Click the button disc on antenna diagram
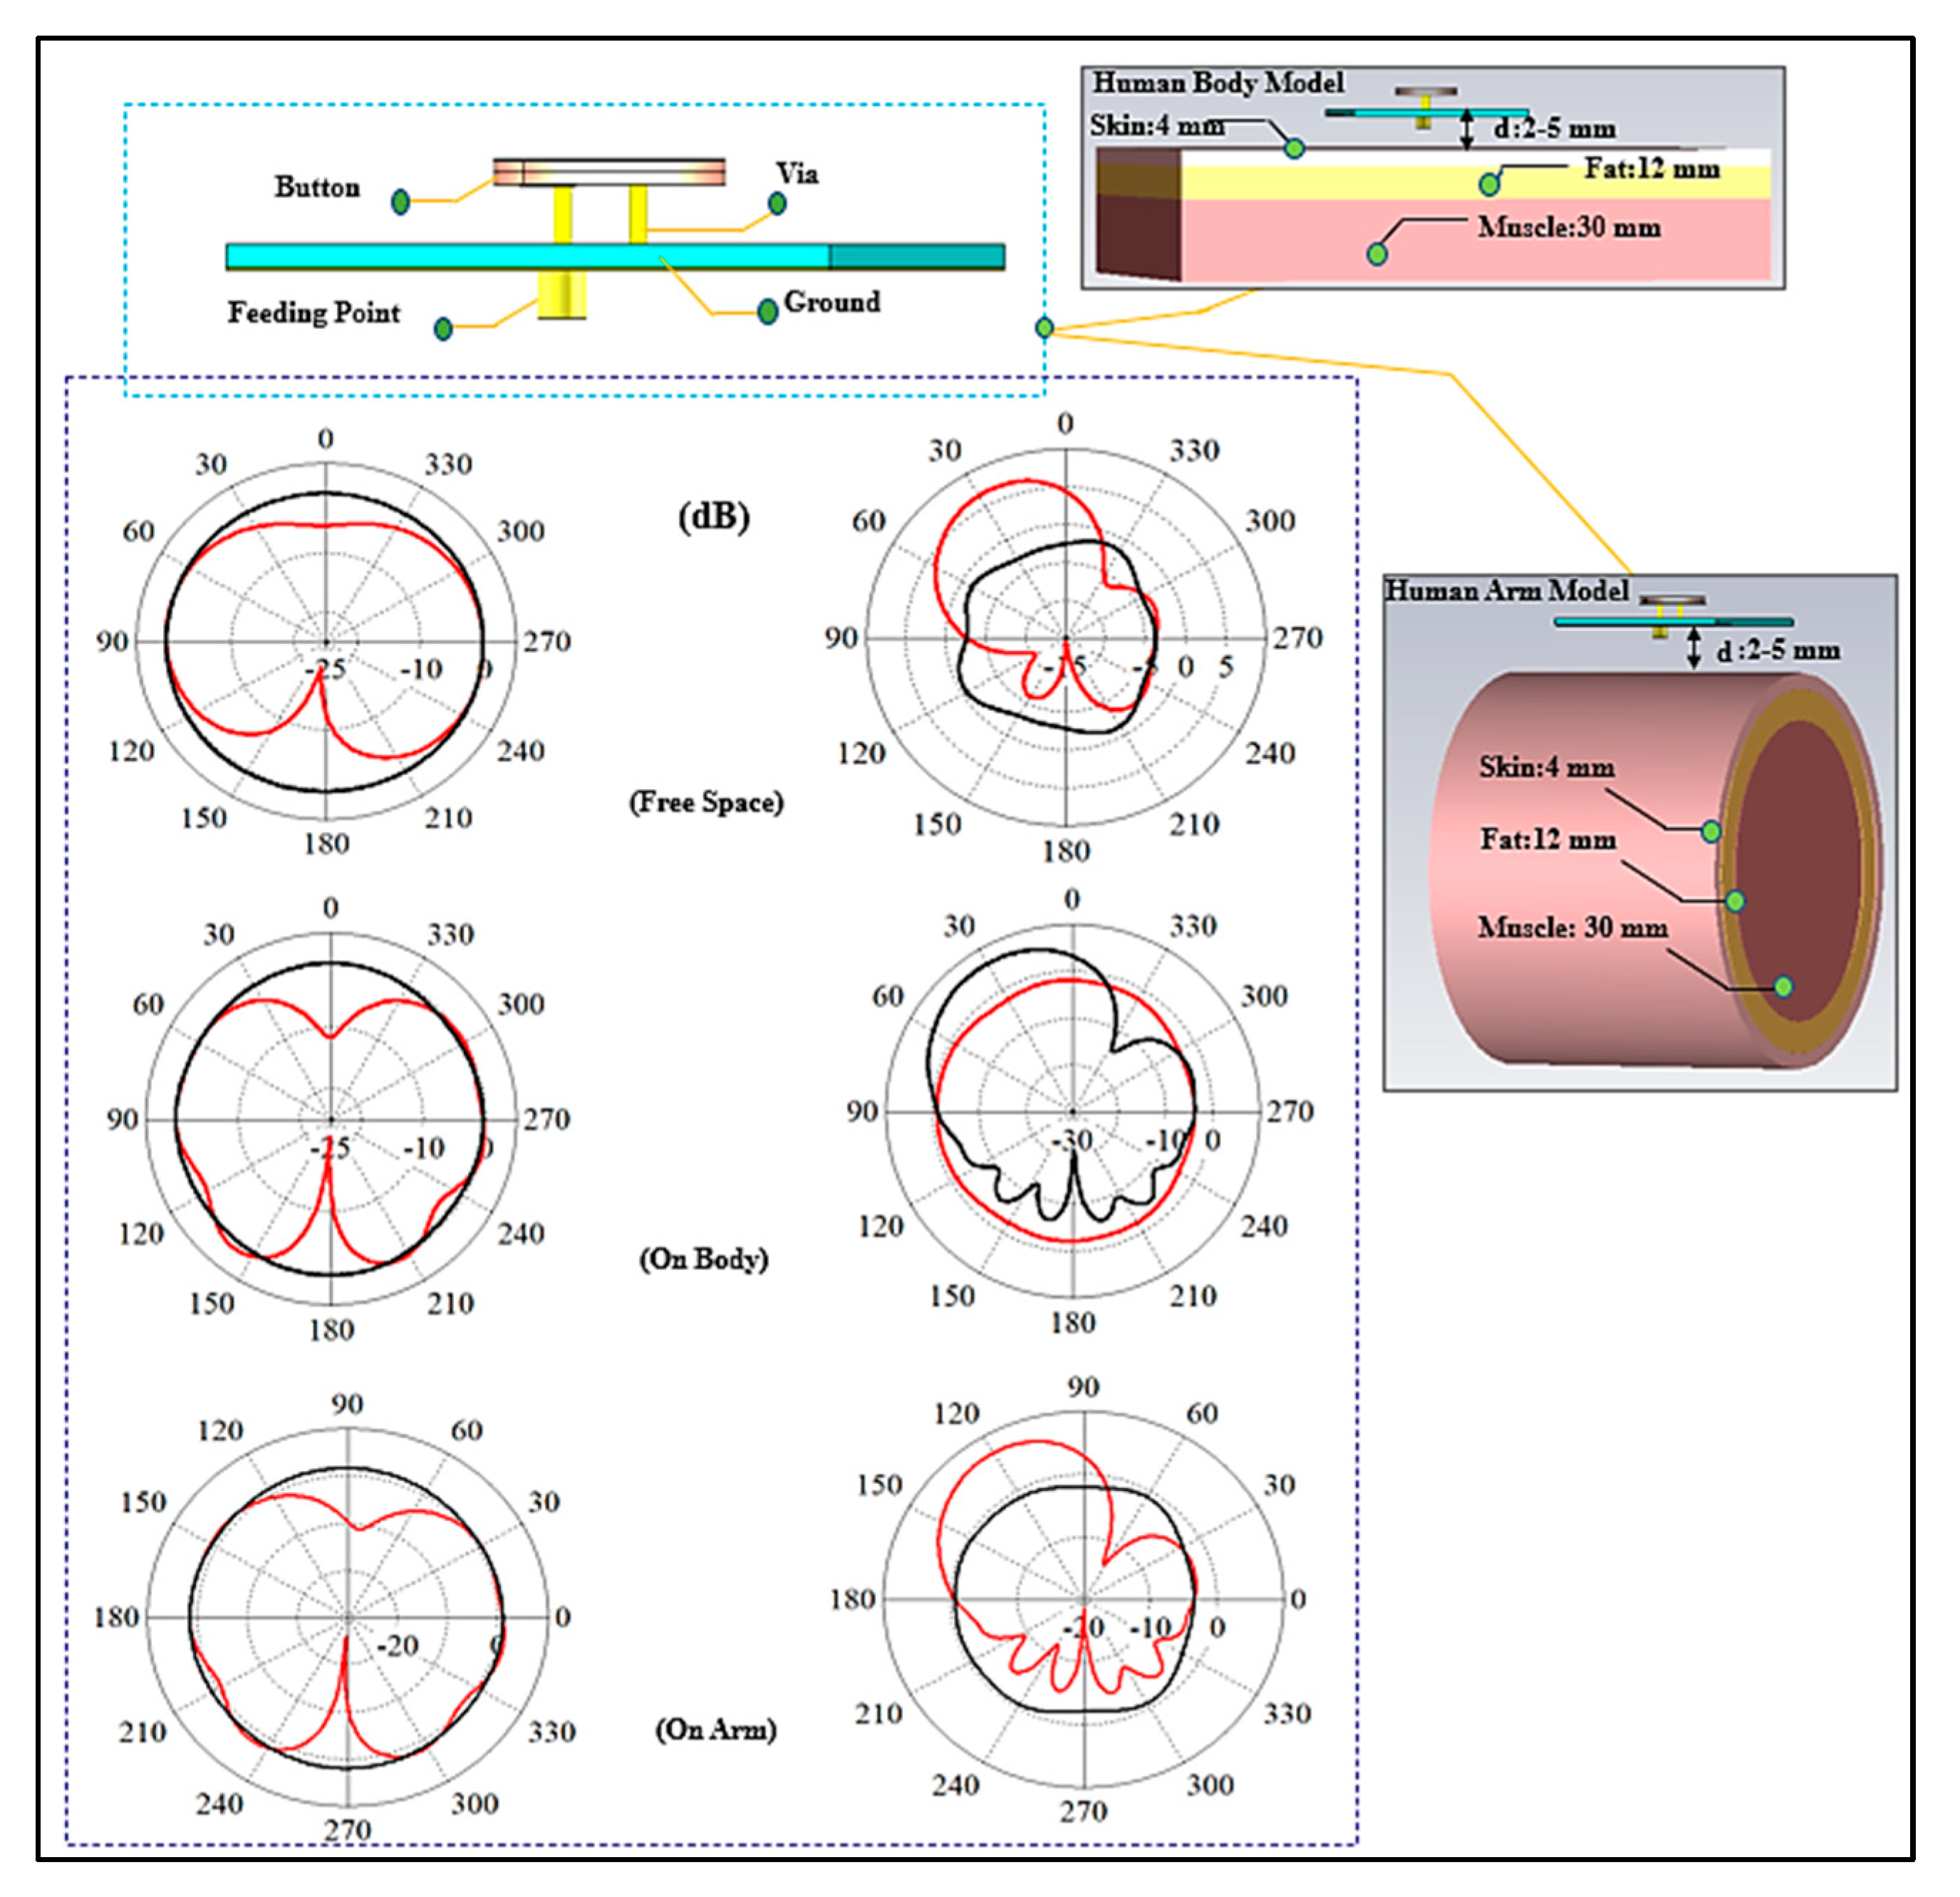This screenshot has height=1897, width=1960. click(x=609, y=172)
